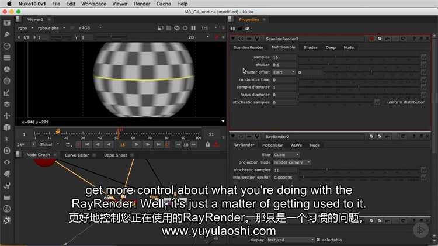
Task: Open the rgba channel layer dropdown
Action: tap(26, 28)
